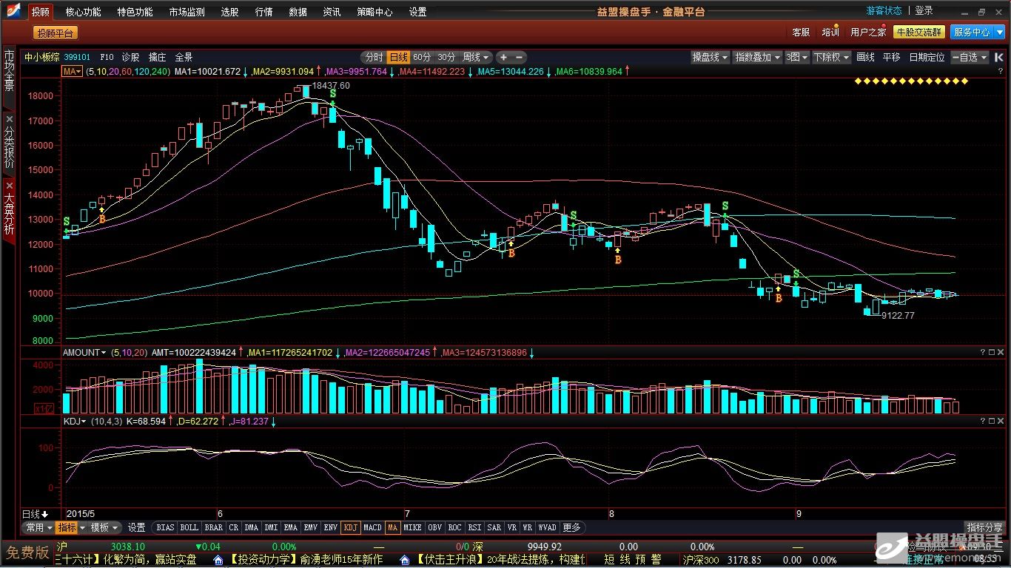Open 客服 customer service

click(801, 33)
